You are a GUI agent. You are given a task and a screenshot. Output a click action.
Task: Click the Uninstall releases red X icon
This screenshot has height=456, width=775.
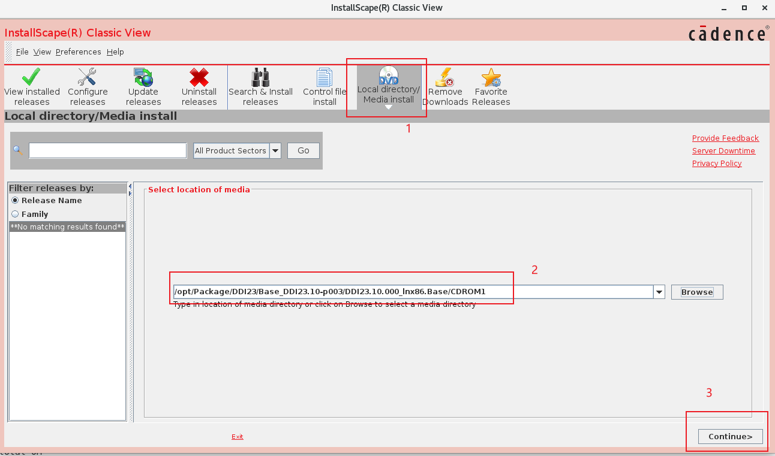[x=199, y=77]
